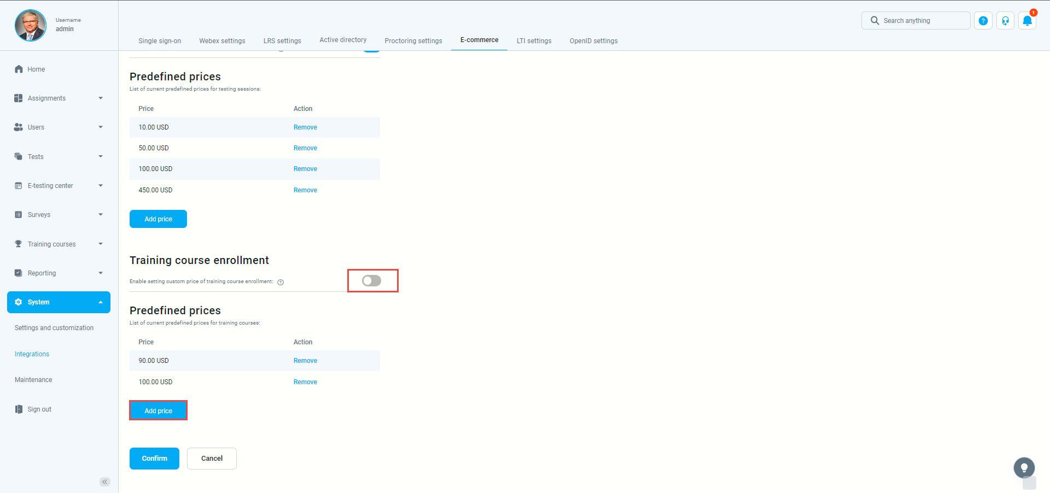Click the blue help question mark icon

click(x=983, y=21)
